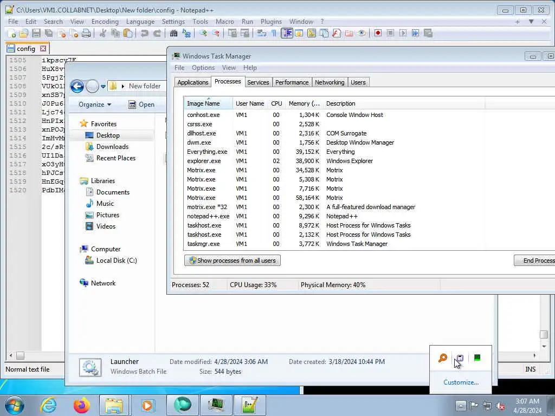Screen dimensions: 555x416
Task: Click the Redo arrow in Notepad++ toolbar
Action: (157, 33)
